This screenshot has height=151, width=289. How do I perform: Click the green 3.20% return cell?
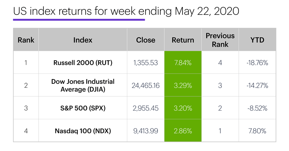click(183, 108)
